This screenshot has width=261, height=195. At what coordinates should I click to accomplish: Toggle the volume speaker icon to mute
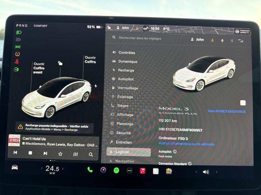click(x=206, y=172)
